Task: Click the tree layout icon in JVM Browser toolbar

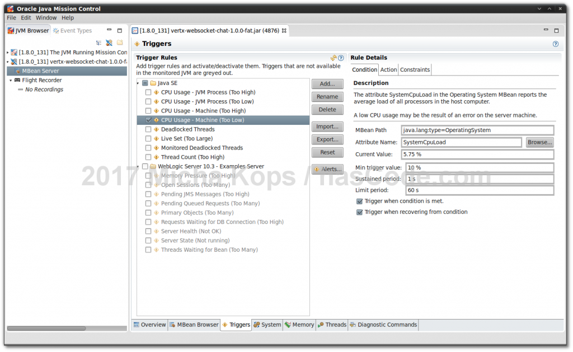Action: 99,42
